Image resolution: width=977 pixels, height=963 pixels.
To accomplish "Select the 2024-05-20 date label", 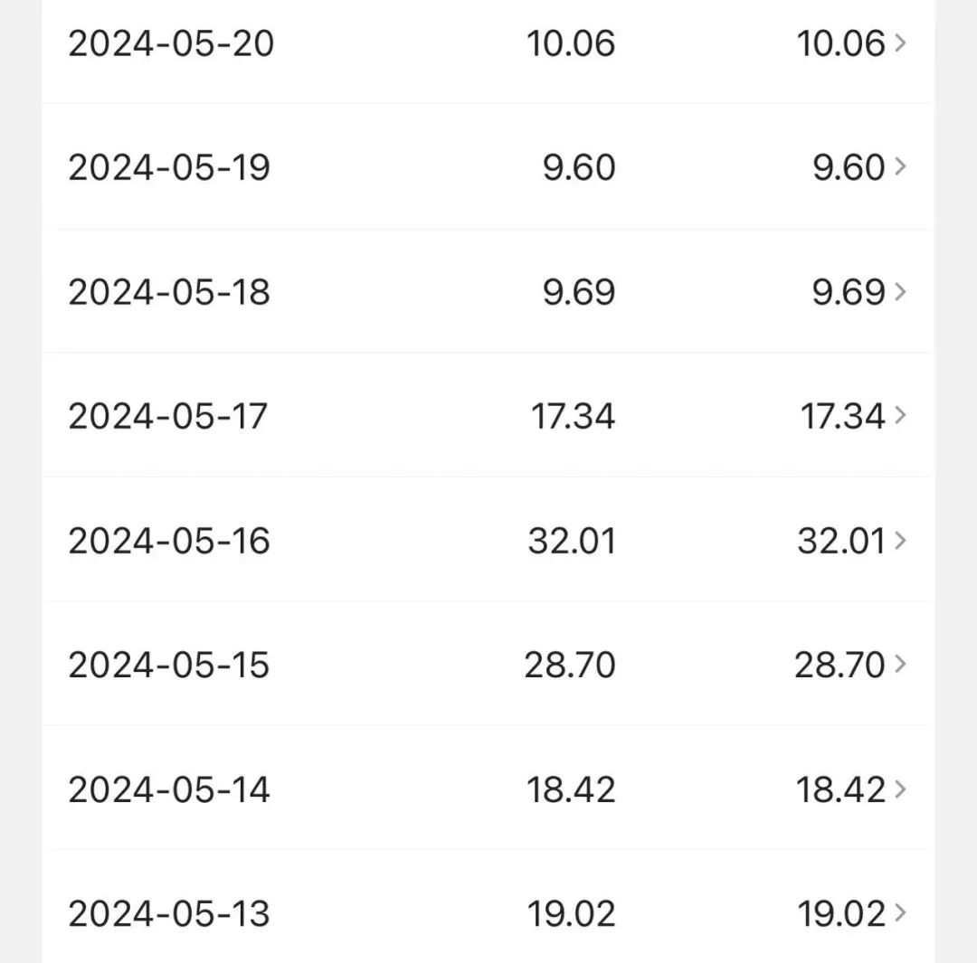I will point(171,43).
